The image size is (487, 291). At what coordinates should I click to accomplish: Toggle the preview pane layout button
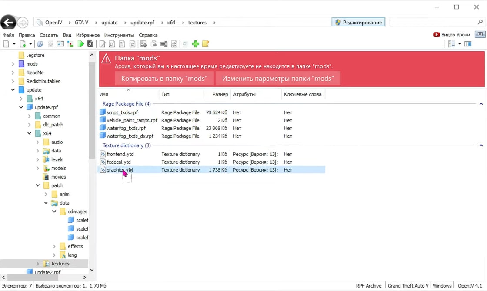pyautogui.click(x=468, y=44)
